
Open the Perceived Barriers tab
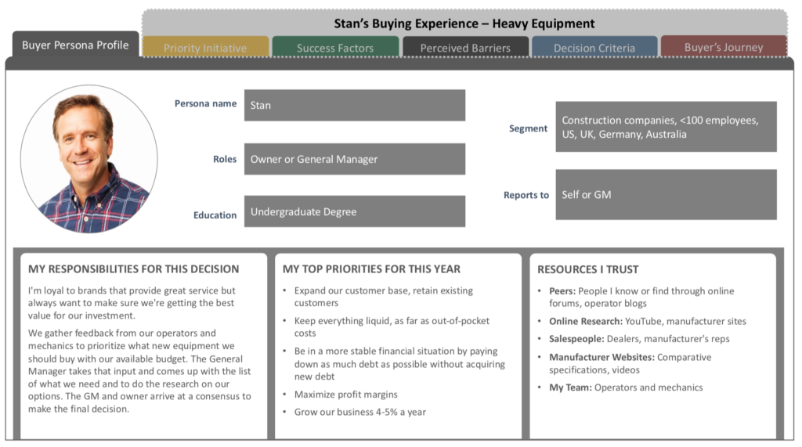click(465, 47)
